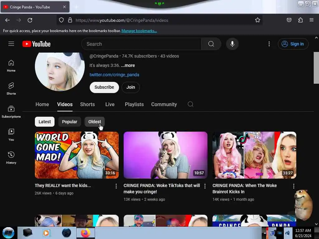Go back with the browser back arrow

click(x=7, y=20)
